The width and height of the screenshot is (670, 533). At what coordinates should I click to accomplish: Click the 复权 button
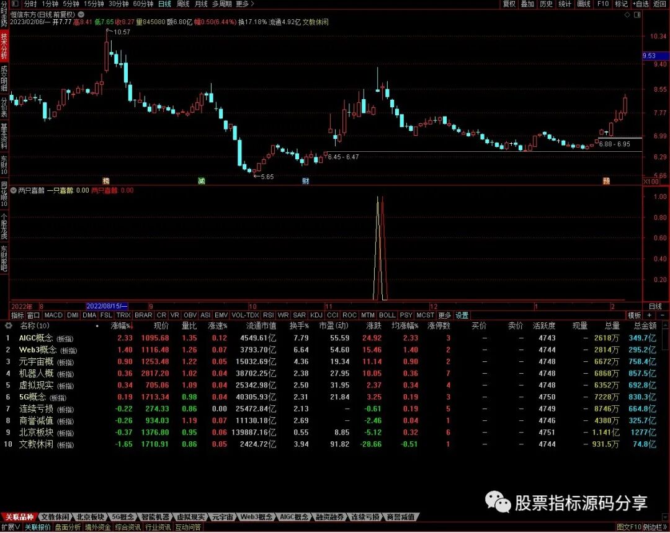tap(509, 4)
